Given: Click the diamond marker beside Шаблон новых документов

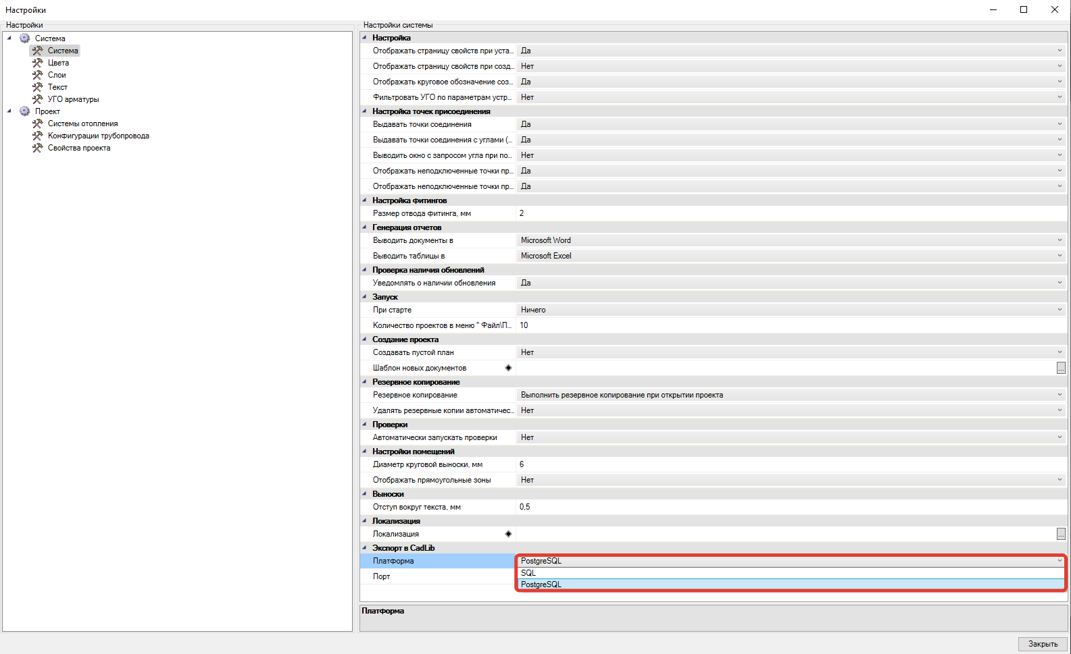Looking at the screenshot, I should coord(509,368).
